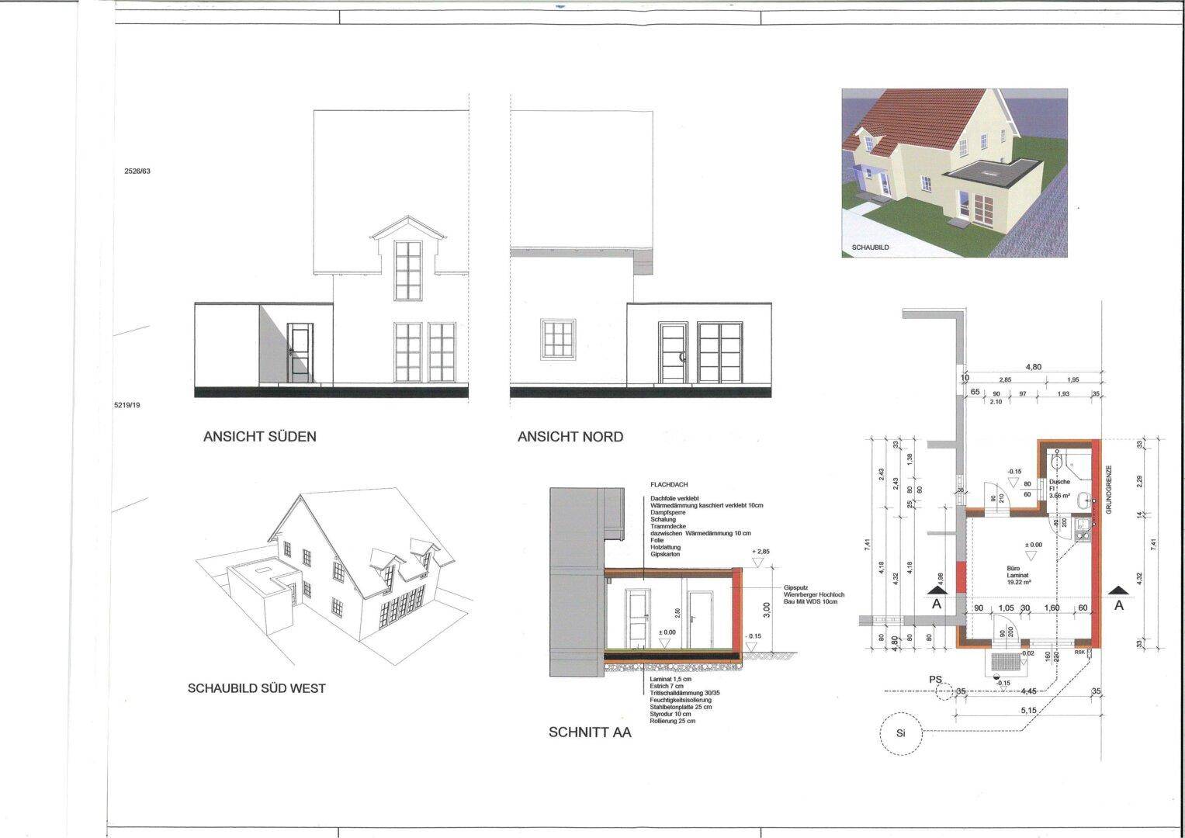The height and width of the screenshot is (838, 1185).
Task: Click the 'Si' circle symbol
Action: point(900,732)
